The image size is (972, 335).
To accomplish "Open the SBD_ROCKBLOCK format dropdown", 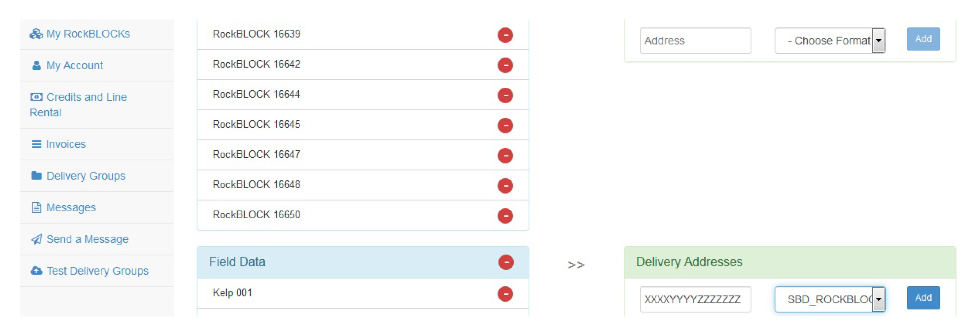I will point(829,300).
